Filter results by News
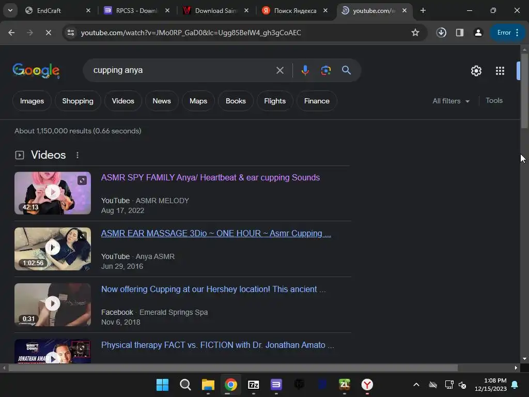Viewport: 529px width, 397px height. (x=162, y=101)
